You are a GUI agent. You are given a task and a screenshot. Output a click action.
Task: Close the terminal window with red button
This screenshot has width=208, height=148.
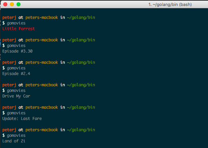tap(5, 4)
